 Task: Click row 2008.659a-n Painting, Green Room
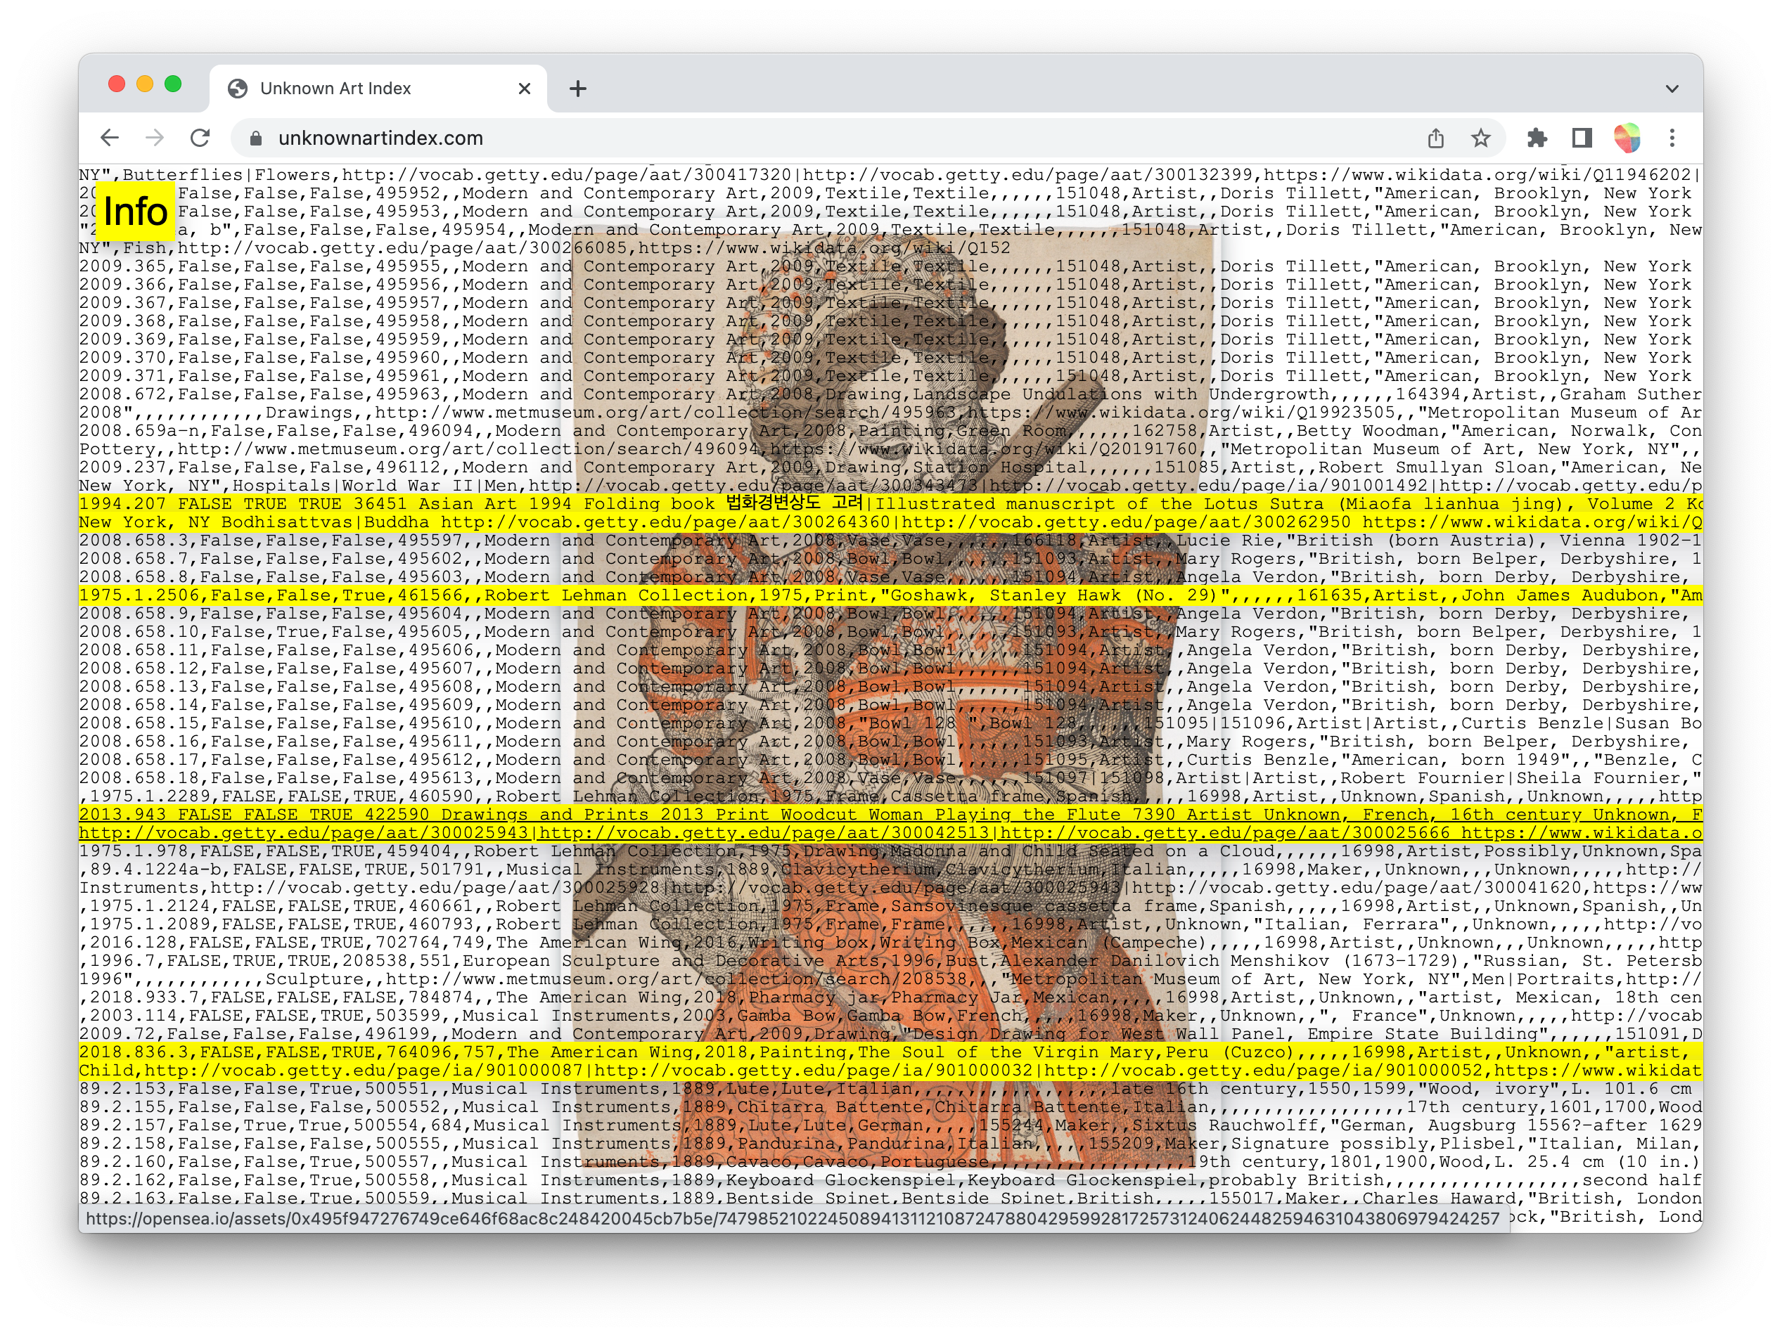click(890, 440)
